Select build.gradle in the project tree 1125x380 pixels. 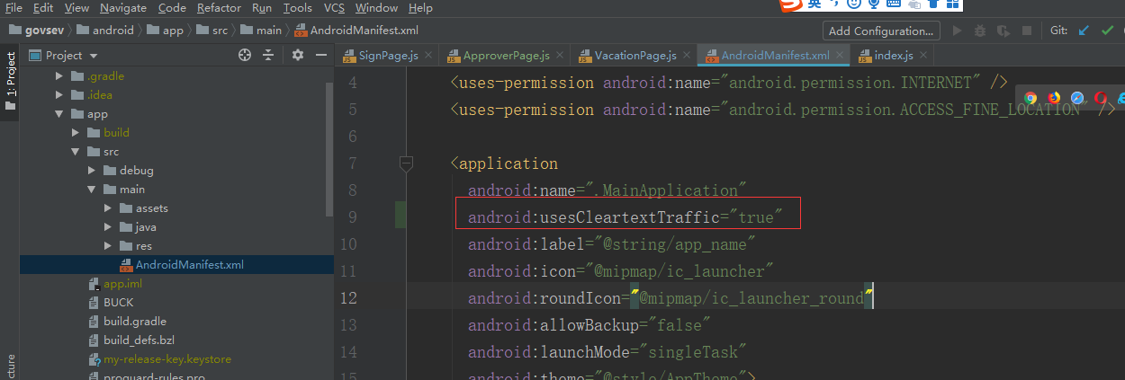[134, 322]
